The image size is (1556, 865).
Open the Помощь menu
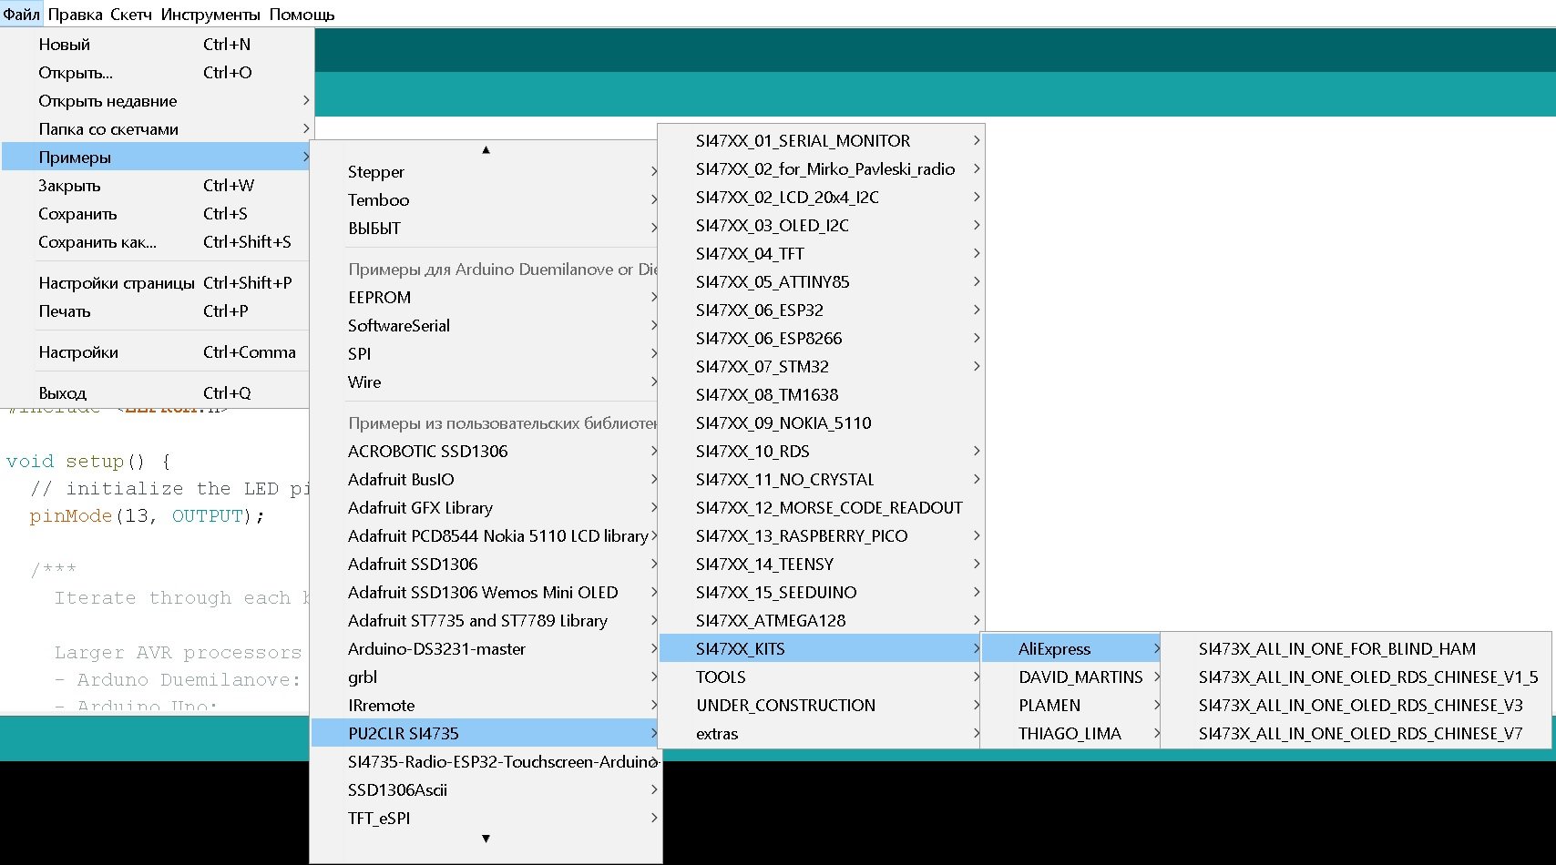click(x=302, y=15)
